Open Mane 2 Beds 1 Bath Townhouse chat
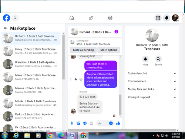The height and width of the screenshot is (139, 185). [31, 77]
